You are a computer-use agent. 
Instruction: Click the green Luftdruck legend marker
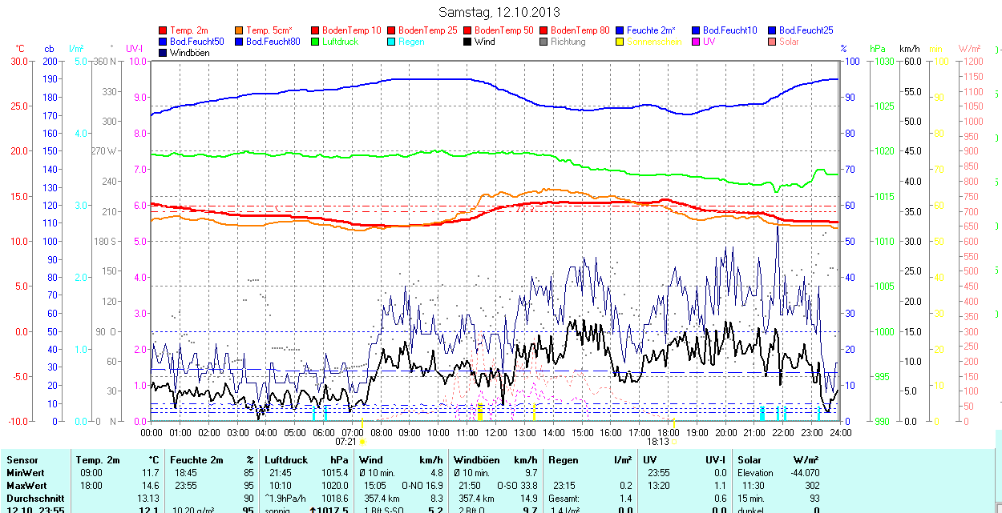click(x=316, y=42)
